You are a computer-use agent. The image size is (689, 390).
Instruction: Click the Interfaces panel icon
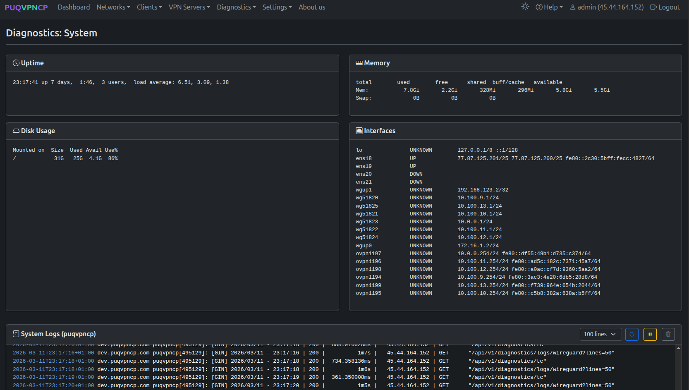coord(359,131)
